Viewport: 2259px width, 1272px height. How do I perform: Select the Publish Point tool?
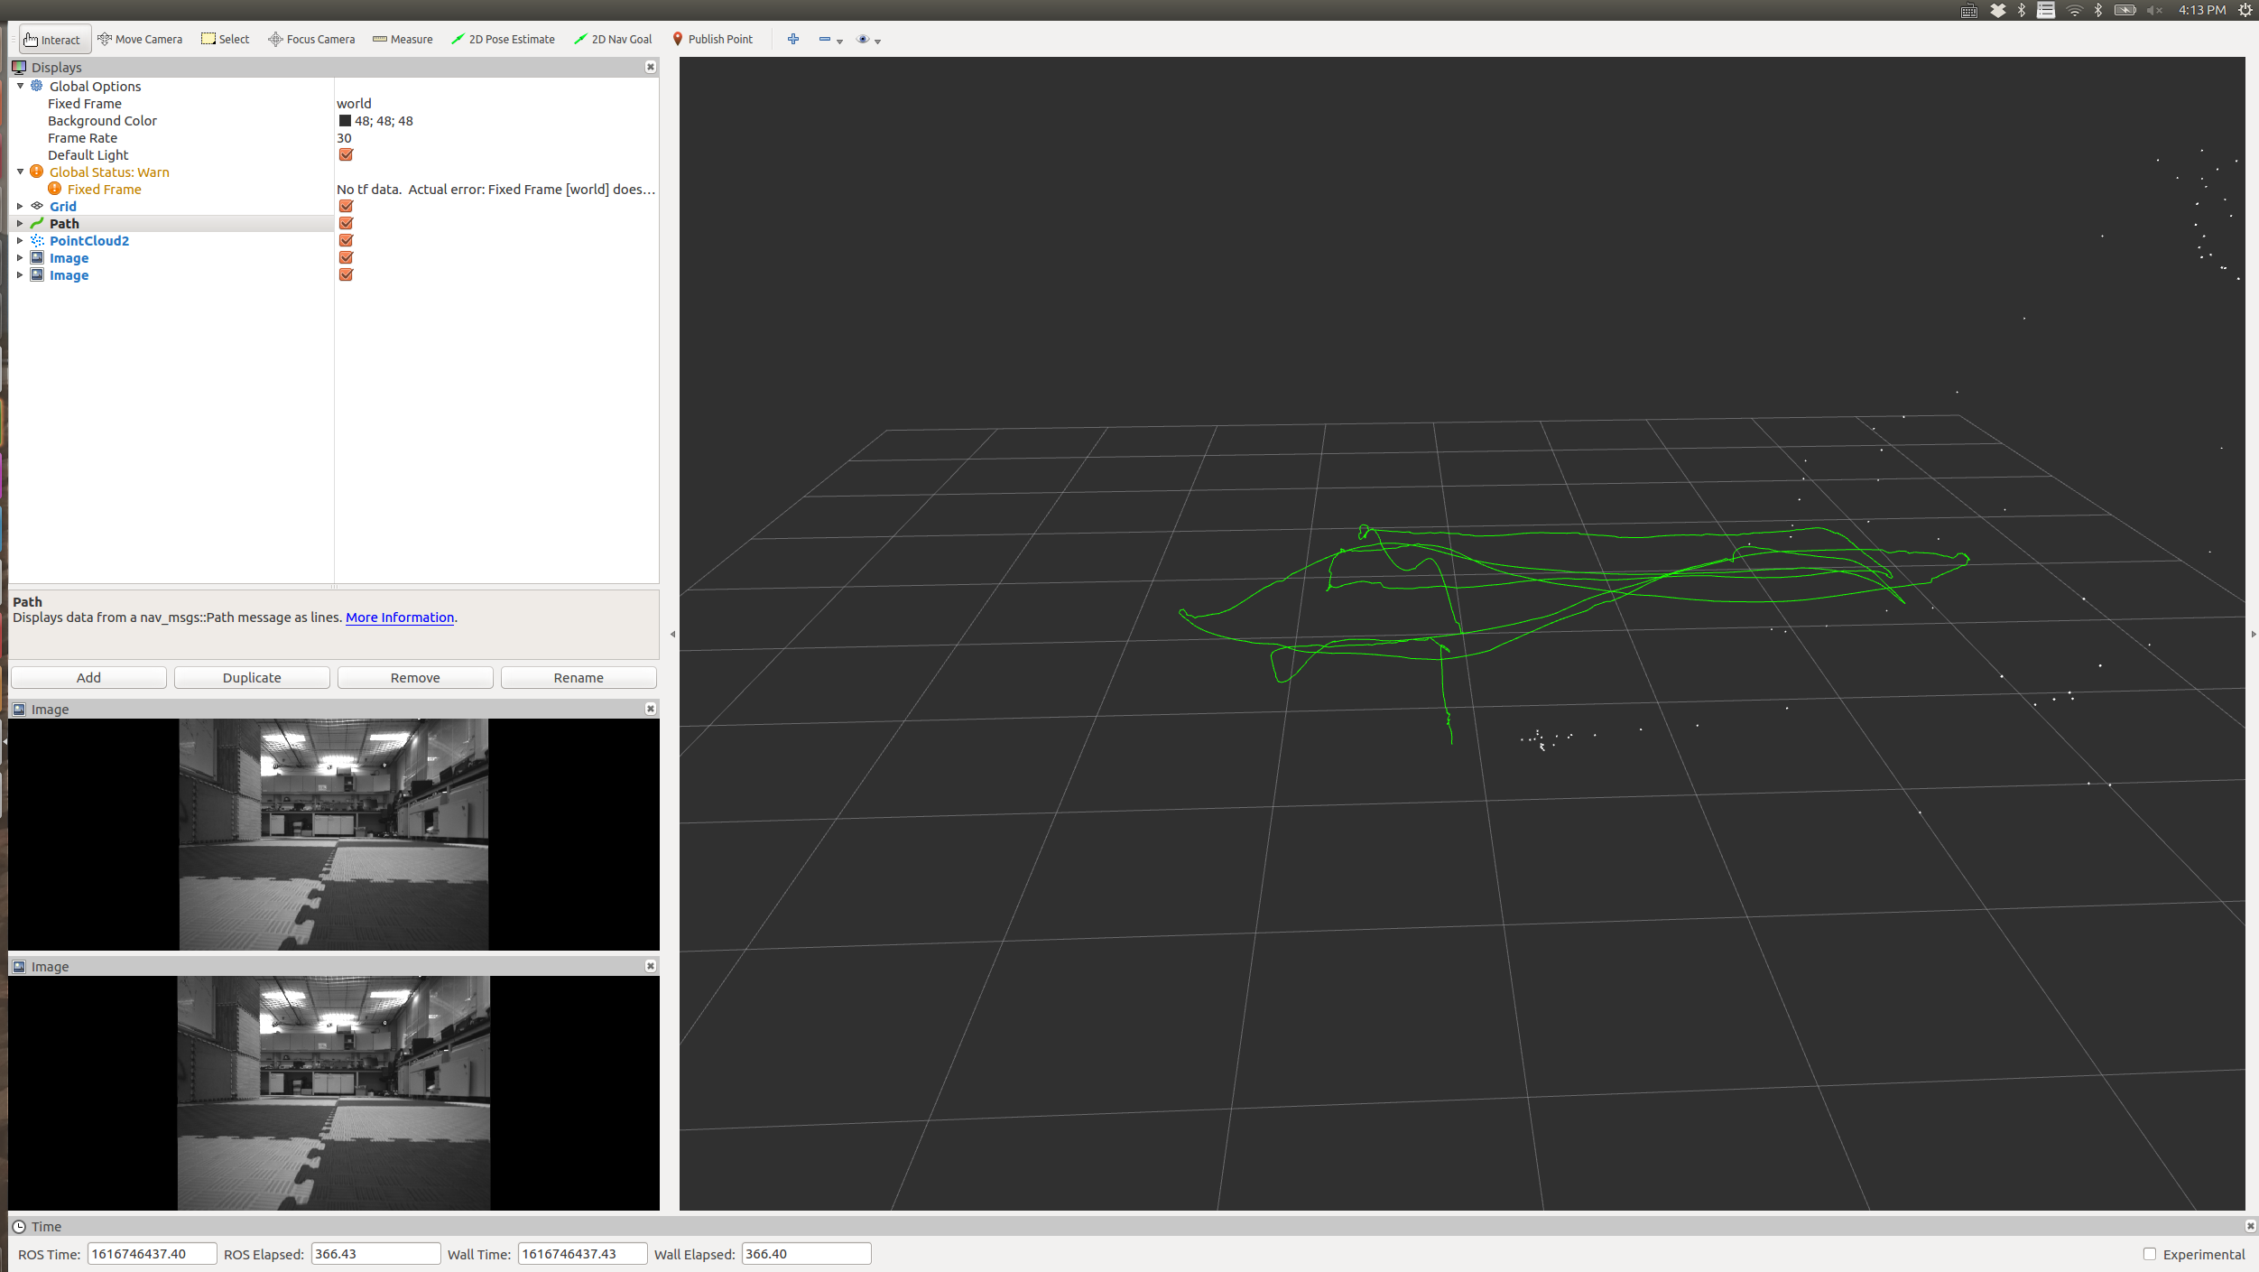pyautogui.click(x=712, y=40)
